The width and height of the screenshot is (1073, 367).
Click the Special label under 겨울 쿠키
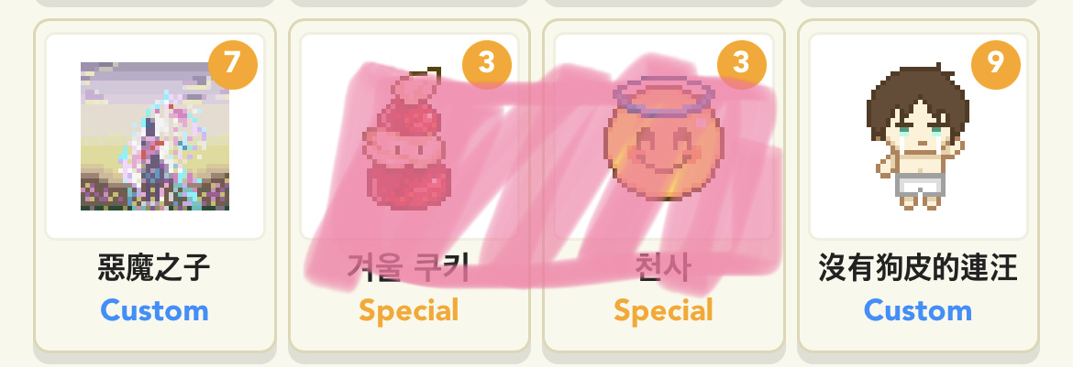click(408, 311)
